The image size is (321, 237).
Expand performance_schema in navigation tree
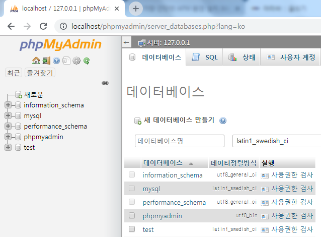(x=8, y=126)
